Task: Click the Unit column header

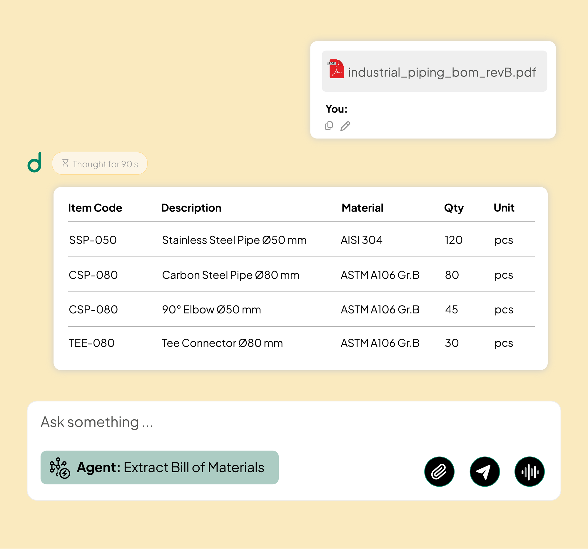Action: pos(504,208)
